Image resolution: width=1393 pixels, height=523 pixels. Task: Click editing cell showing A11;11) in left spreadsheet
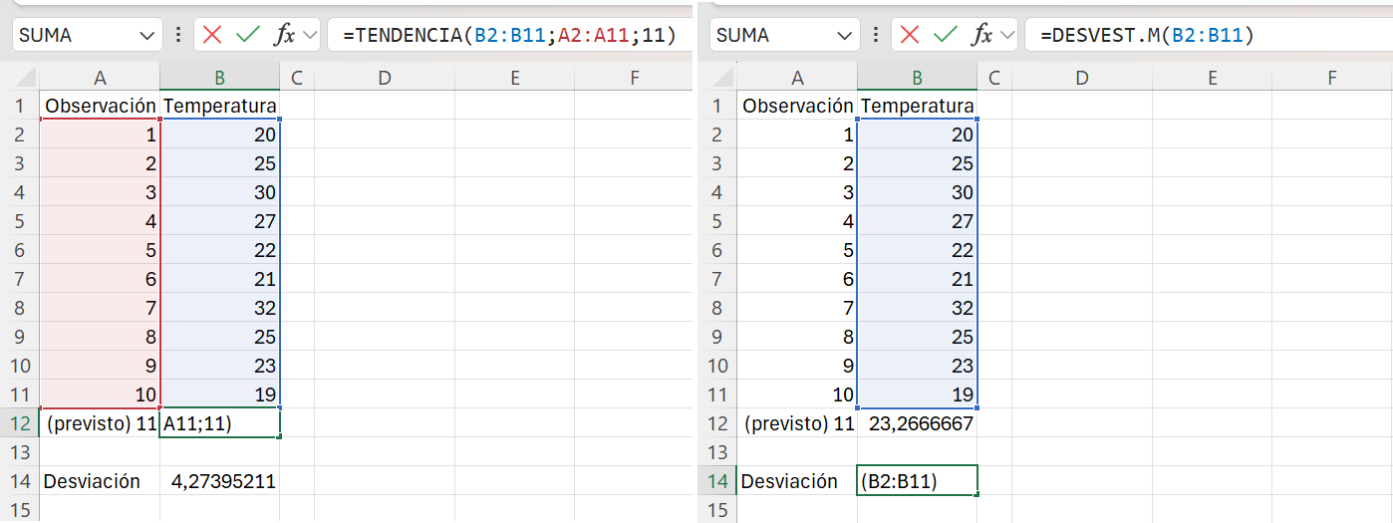coord(219,423)
